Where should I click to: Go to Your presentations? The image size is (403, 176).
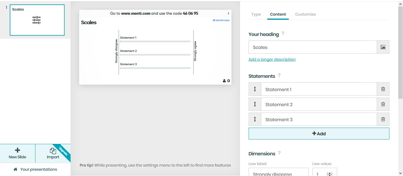tap(35, 169)
